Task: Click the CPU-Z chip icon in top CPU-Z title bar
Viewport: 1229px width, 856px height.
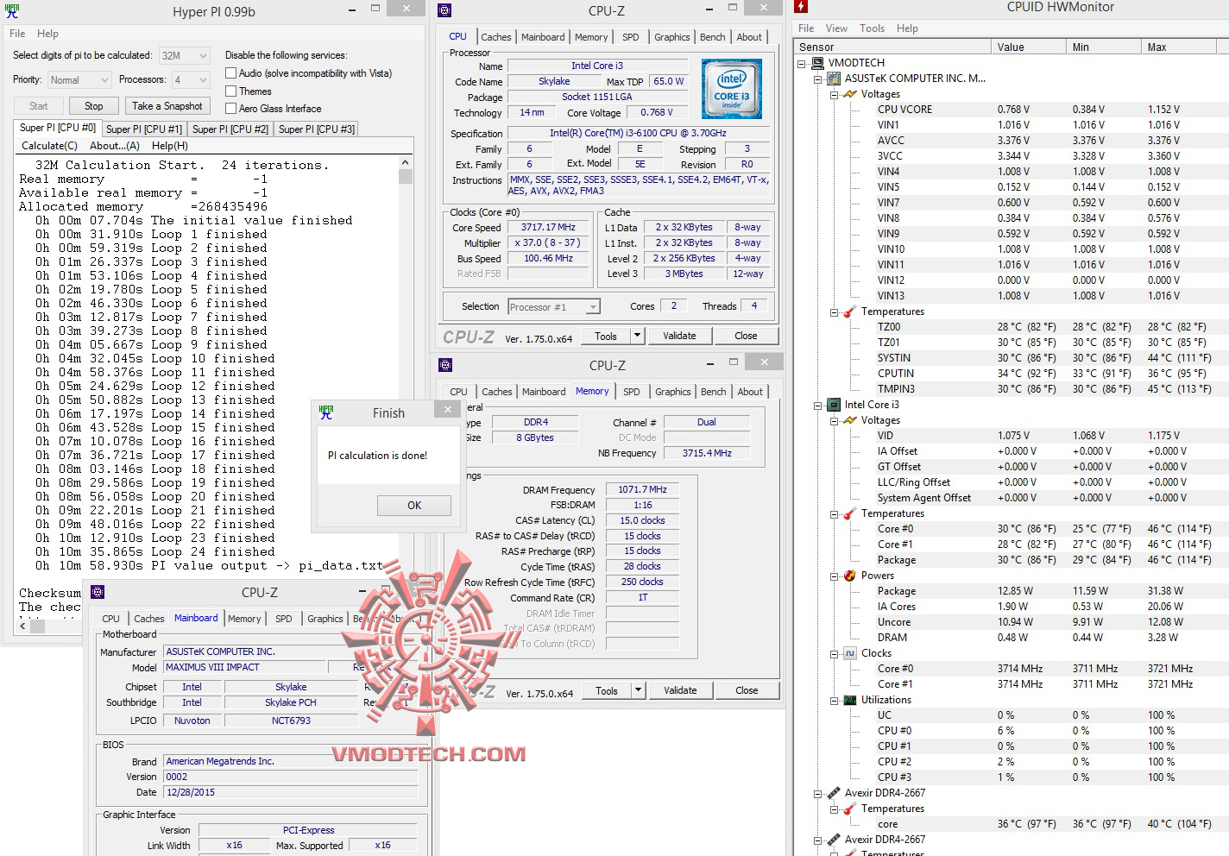Action: click(x=444, y=10)
